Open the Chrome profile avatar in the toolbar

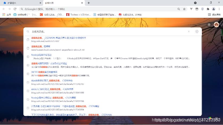tap(214, 9)
